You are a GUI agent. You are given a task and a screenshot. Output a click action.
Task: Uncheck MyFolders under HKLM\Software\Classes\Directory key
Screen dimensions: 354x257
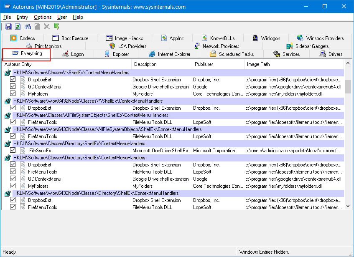13,186
